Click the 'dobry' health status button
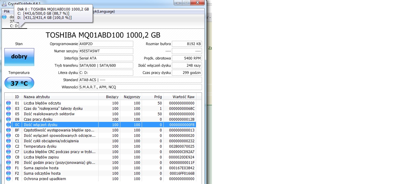Screen dimensions: 410x184 click(x=19, y=57)
